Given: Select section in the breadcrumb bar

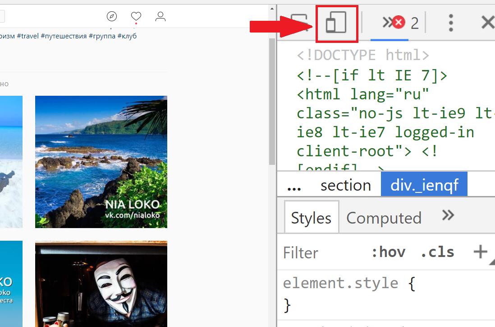Looking at the screenshot, I should coord(345,186).
